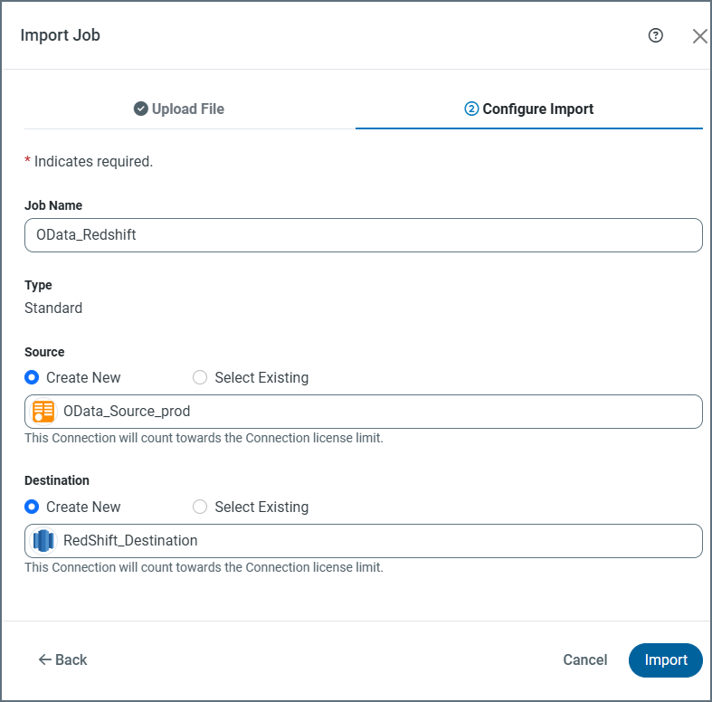
Task: Click the Upload File checkmark icon
Action: point(141,109)
